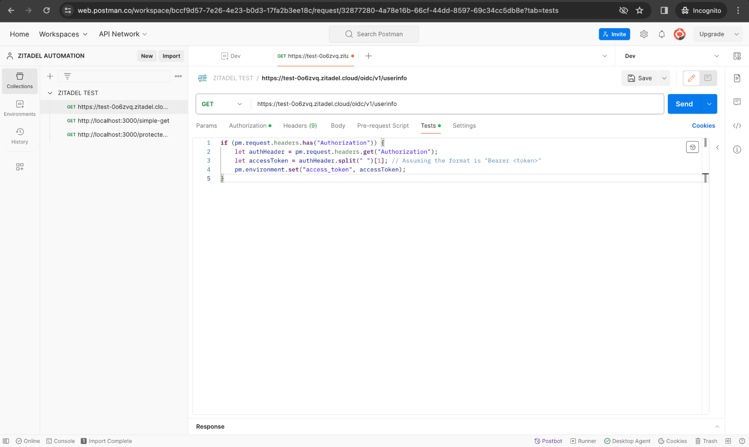
Task: Click the Collections icon in left sidebar
Action: 20,80
